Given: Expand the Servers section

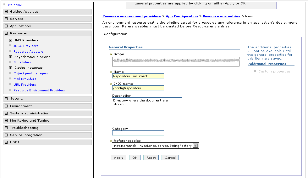Looking at the screenshot, I should tap(6, 19).
